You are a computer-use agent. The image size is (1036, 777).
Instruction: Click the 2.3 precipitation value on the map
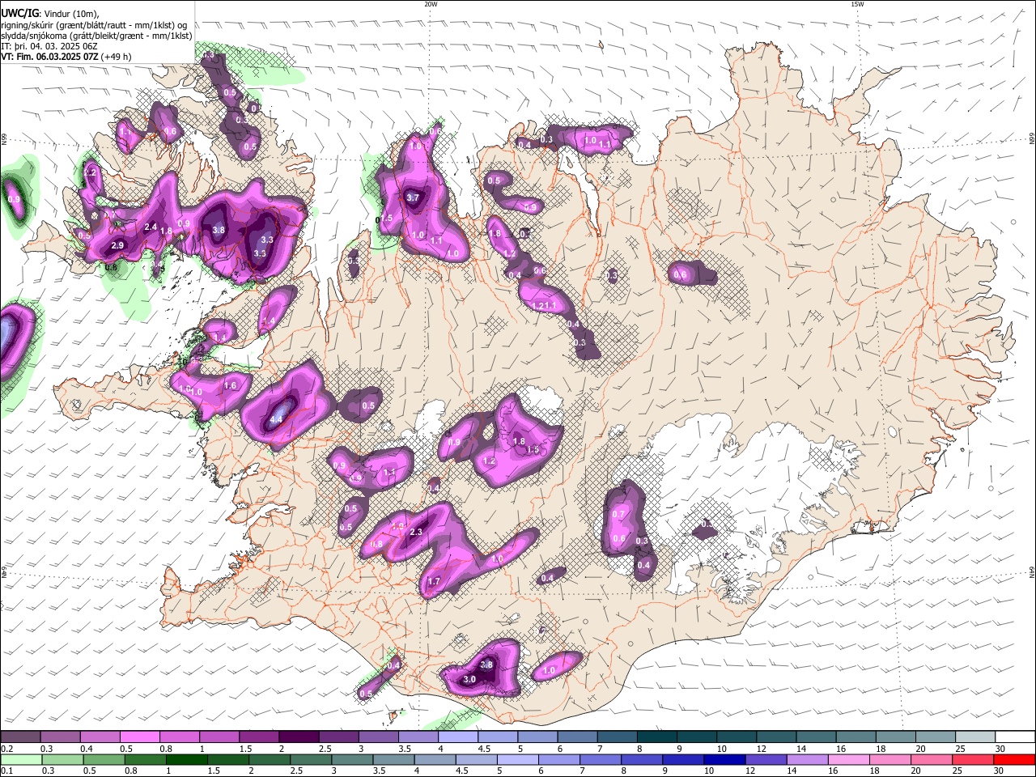[417, 532]
